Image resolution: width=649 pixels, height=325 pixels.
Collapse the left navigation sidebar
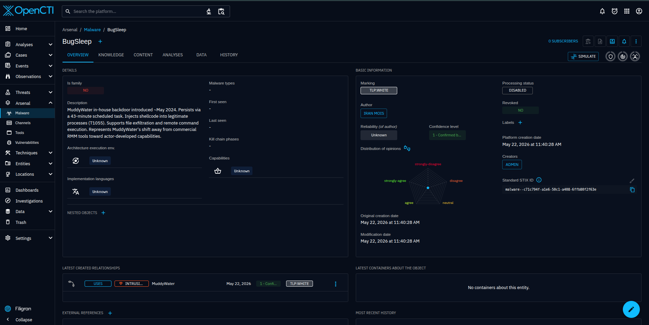27,320
